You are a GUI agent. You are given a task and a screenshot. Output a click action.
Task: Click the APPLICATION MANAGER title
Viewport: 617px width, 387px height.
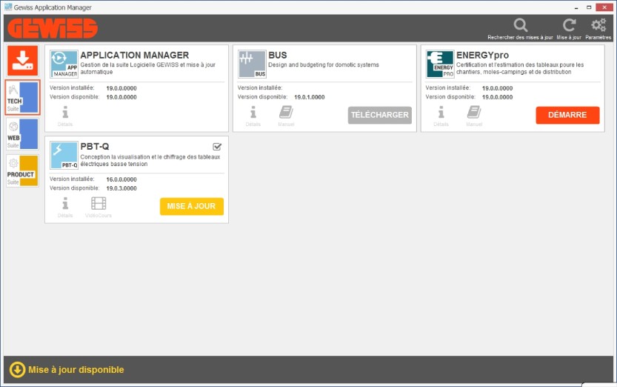(135, 55)
